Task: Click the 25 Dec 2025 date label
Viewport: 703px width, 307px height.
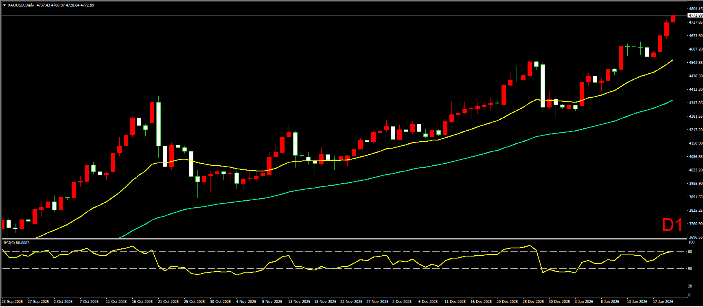Action: point(533,302)
